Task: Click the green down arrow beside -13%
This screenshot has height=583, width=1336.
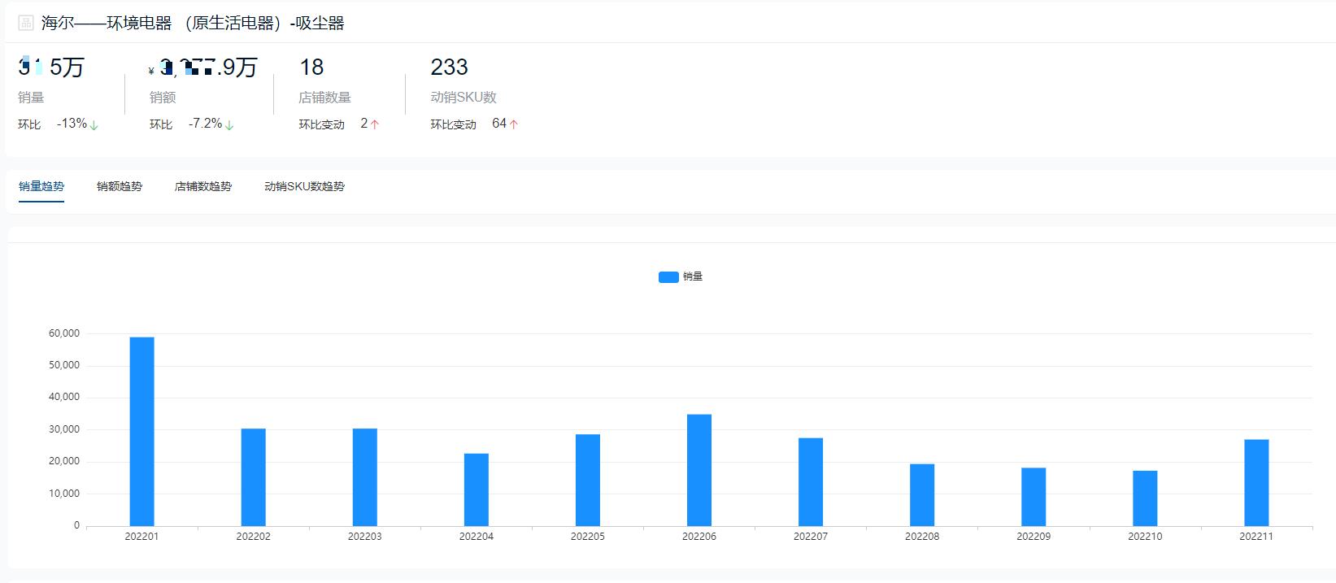Action: [x=94, y=124]
